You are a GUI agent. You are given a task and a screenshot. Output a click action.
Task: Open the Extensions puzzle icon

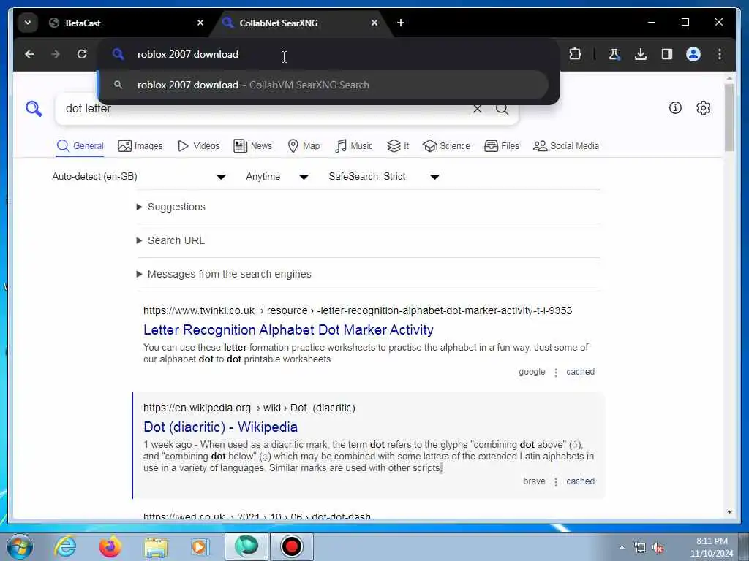pos(575,54)
